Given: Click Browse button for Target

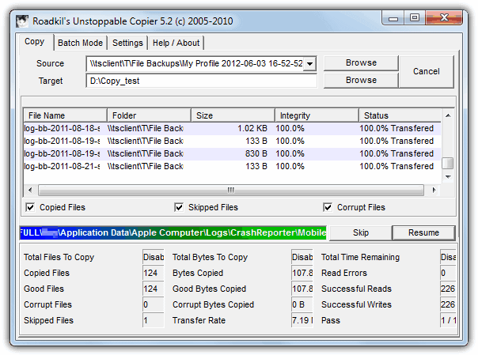Looking at the screenshot, I should pyautogui.click(x=361, y=81).
